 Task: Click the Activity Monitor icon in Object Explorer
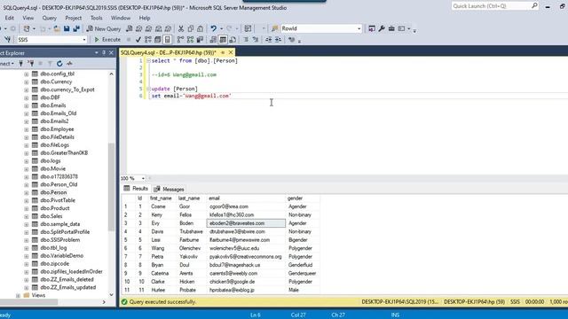click(x=69, y=64)
